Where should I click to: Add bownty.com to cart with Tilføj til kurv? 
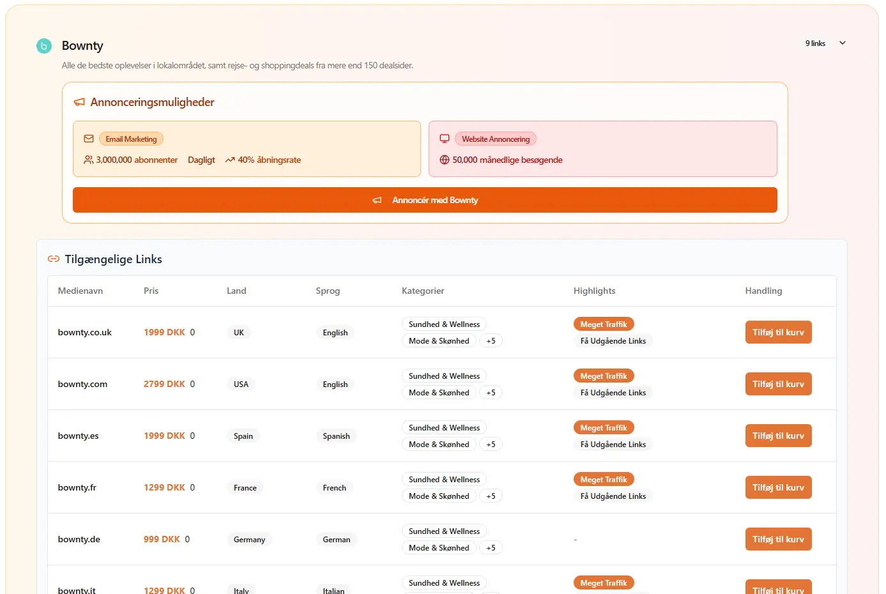point(778,384)
